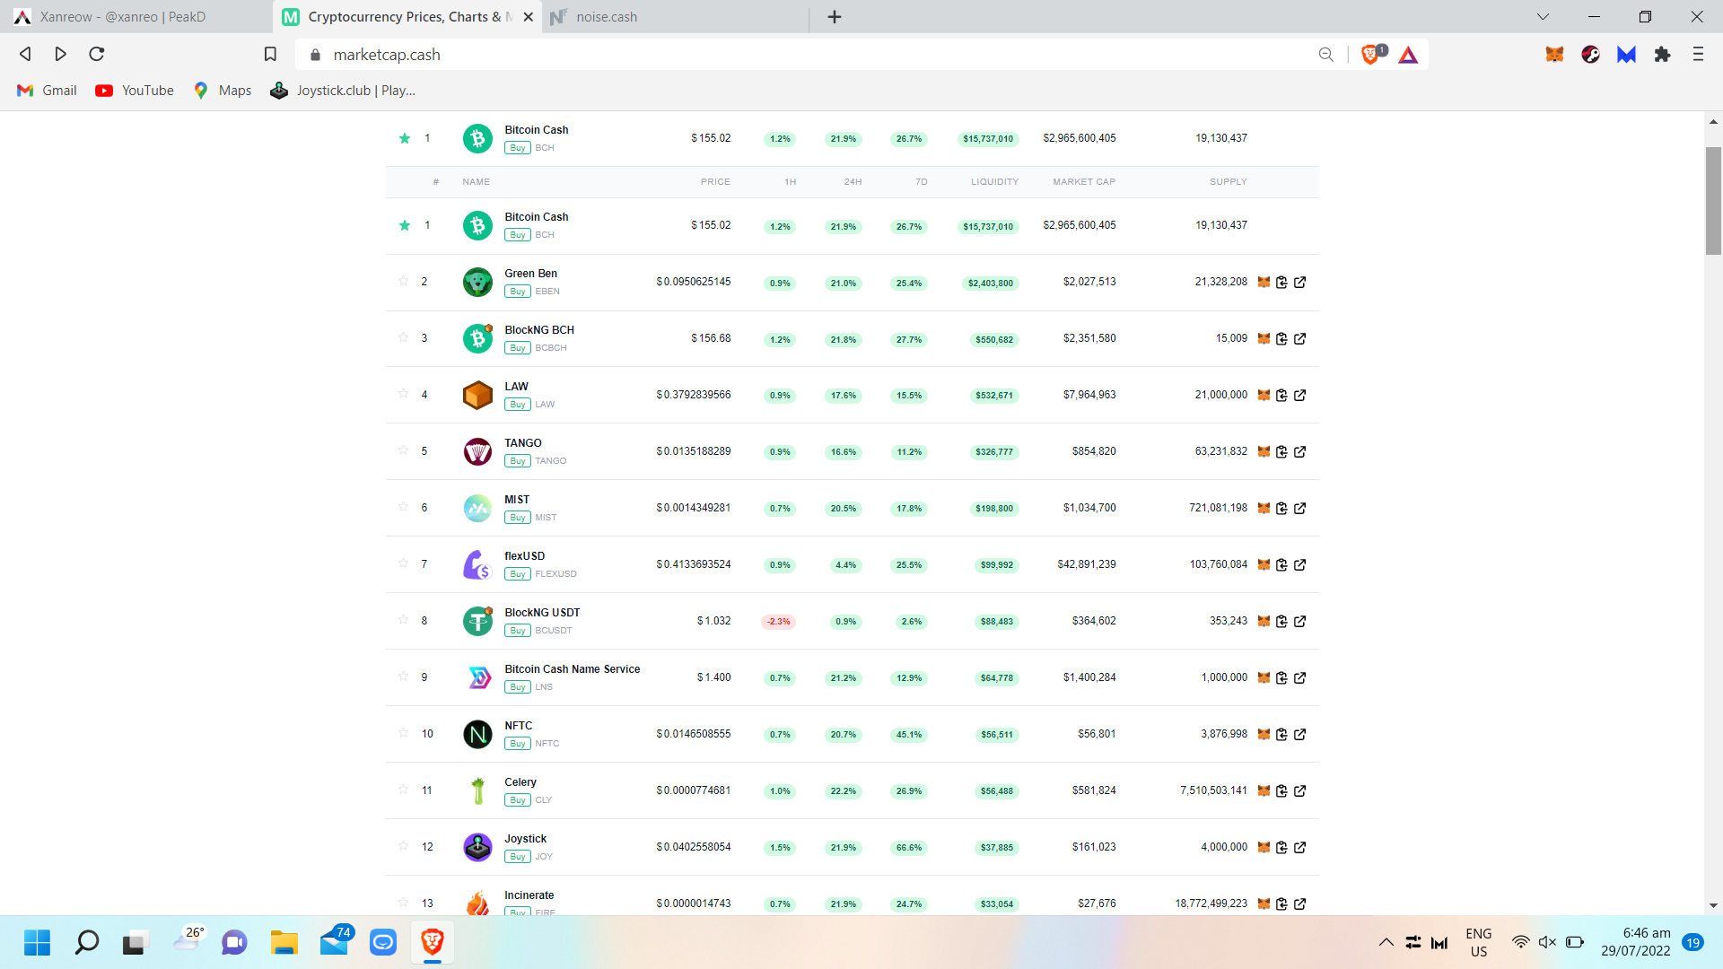The image size is (1723, 969).
Task: Copy contract address icon for Celery
Action: (x=1281, y=790)
